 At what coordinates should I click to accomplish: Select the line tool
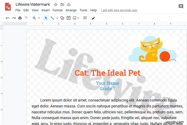tap(52, 18)
